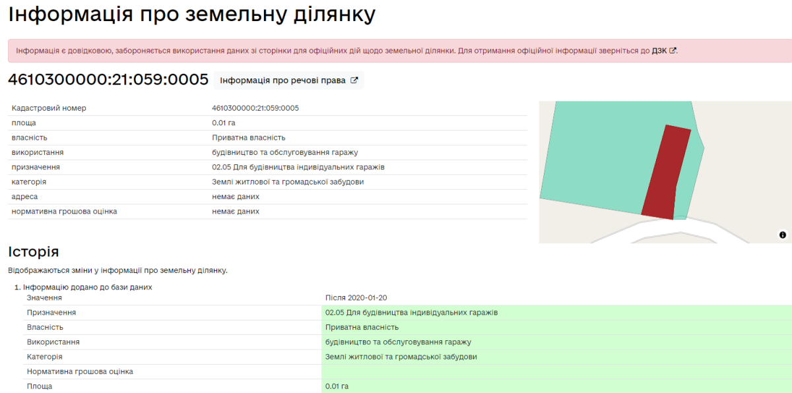Viewport: 792px width, 393px height.
Task: Click the external-link icon in the речові права button
Action: pyautogui.click(x=354, y=80)
